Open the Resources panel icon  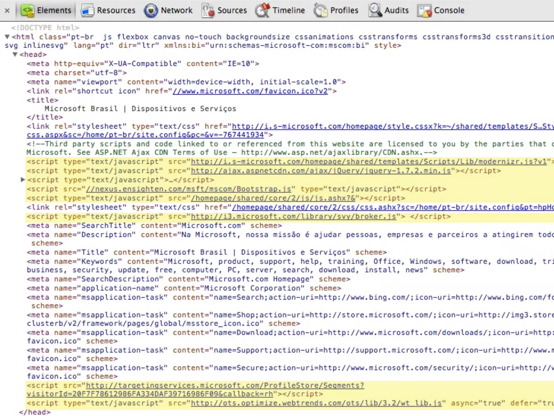tap(87, 11)
